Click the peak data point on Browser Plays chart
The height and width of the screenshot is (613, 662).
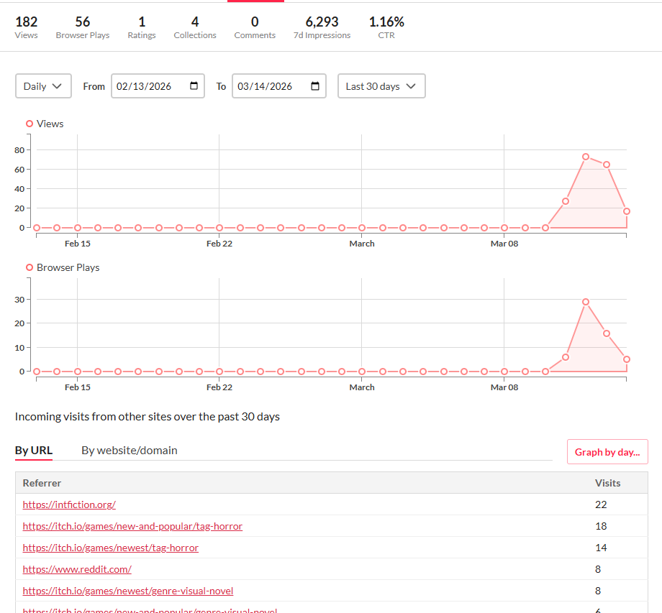click(x=586, y=302)
